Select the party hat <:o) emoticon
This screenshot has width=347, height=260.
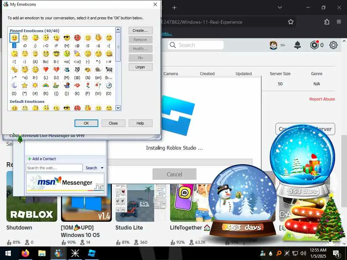77,54
